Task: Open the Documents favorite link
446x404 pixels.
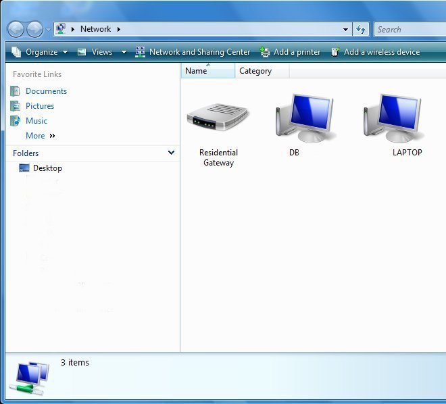Action: point(47,91)
